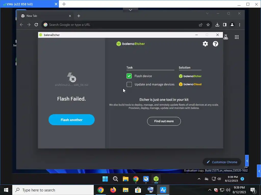Screen dimensions: 261x195
Task: Add new remote session tab
Action: tap(64, 4)
